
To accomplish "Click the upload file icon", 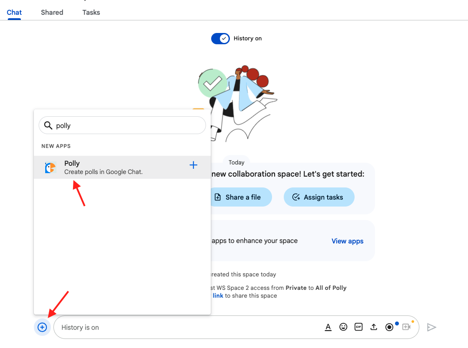I will click(374, 327).
